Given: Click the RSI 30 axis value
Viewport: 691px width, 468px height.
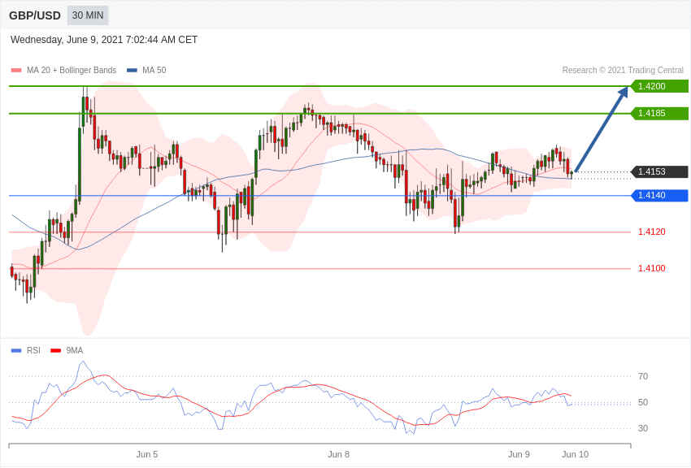Looking at the screenshot, I should pos(643,428).
